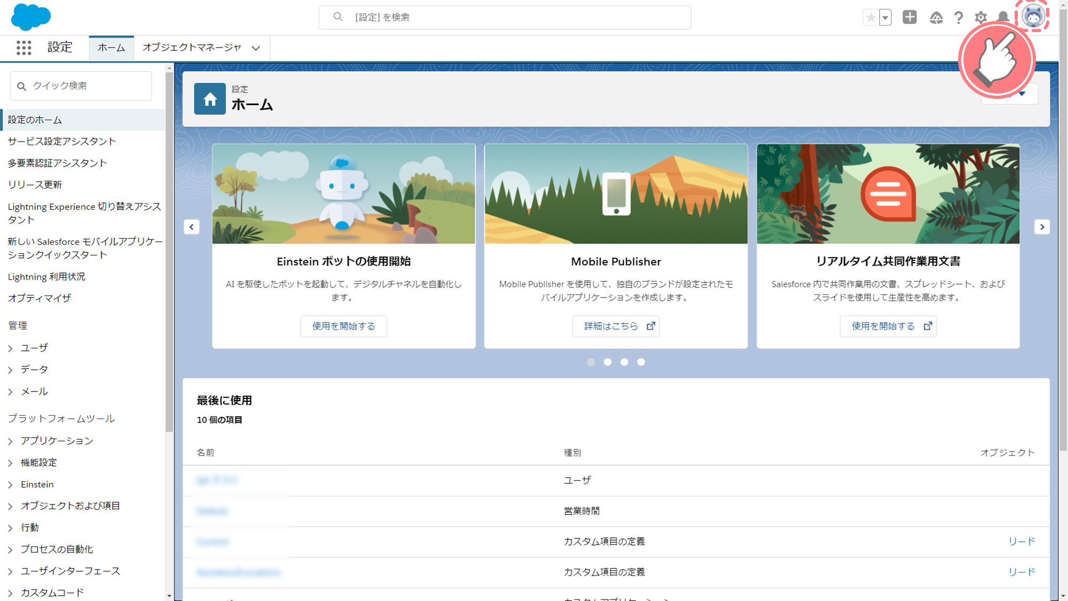Open the user profile avatar
The width and height of the screenshot is (1068, 601).
point(1033,16)
